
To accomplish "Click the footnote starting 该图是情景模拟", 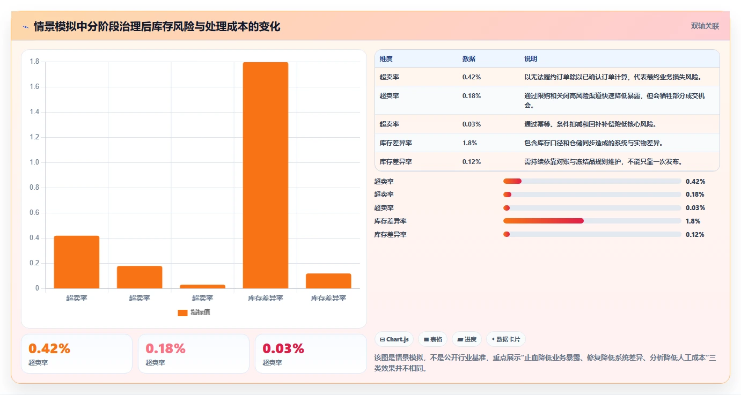I will (x=545, y=363).
